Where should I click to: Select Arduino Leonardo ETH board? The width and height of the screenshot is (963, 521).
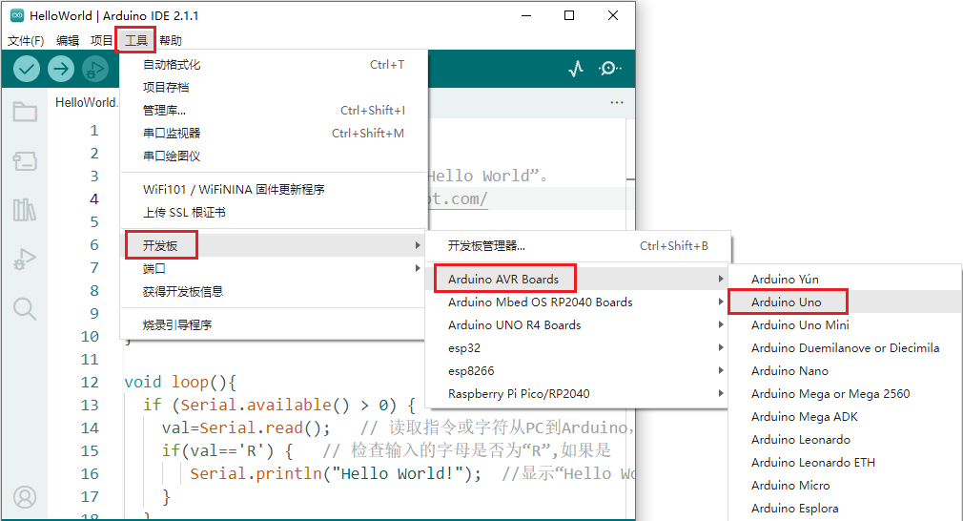pos(846,462)
